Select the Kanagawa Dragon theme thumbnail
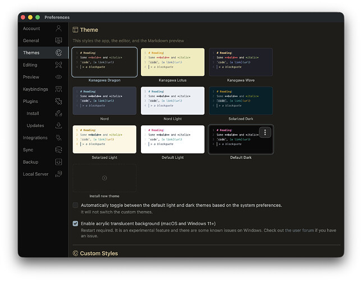The image size is (362, 281). pos(104,62)
